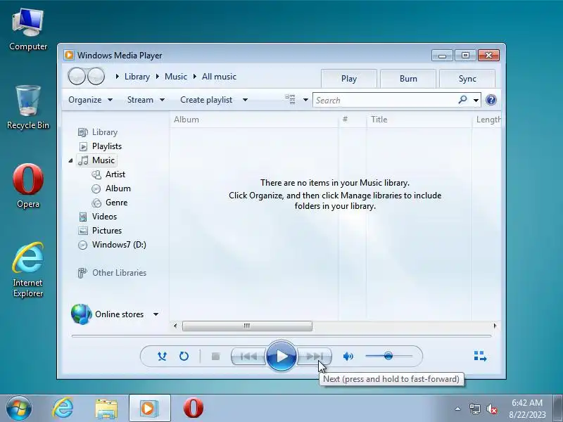Open the Sync tab
The width and height of the screenshot is (563, 422).
467,79
